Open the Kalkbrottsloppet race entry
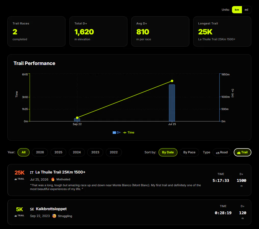Screen dimensions: 259x229 point(129,212)
